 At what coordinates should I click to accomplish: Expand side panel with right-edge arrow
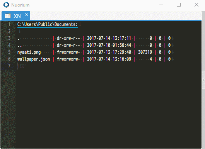(x=203, y=80)
